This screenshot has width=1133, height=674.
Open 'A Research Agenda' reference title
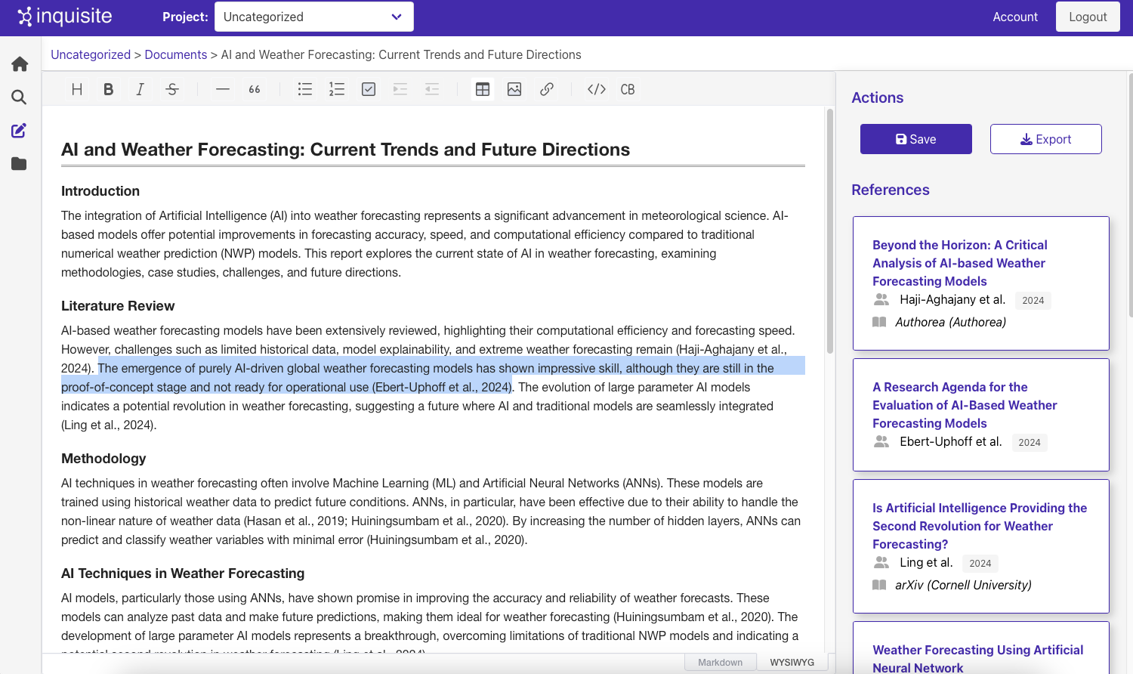coord(965,405)
